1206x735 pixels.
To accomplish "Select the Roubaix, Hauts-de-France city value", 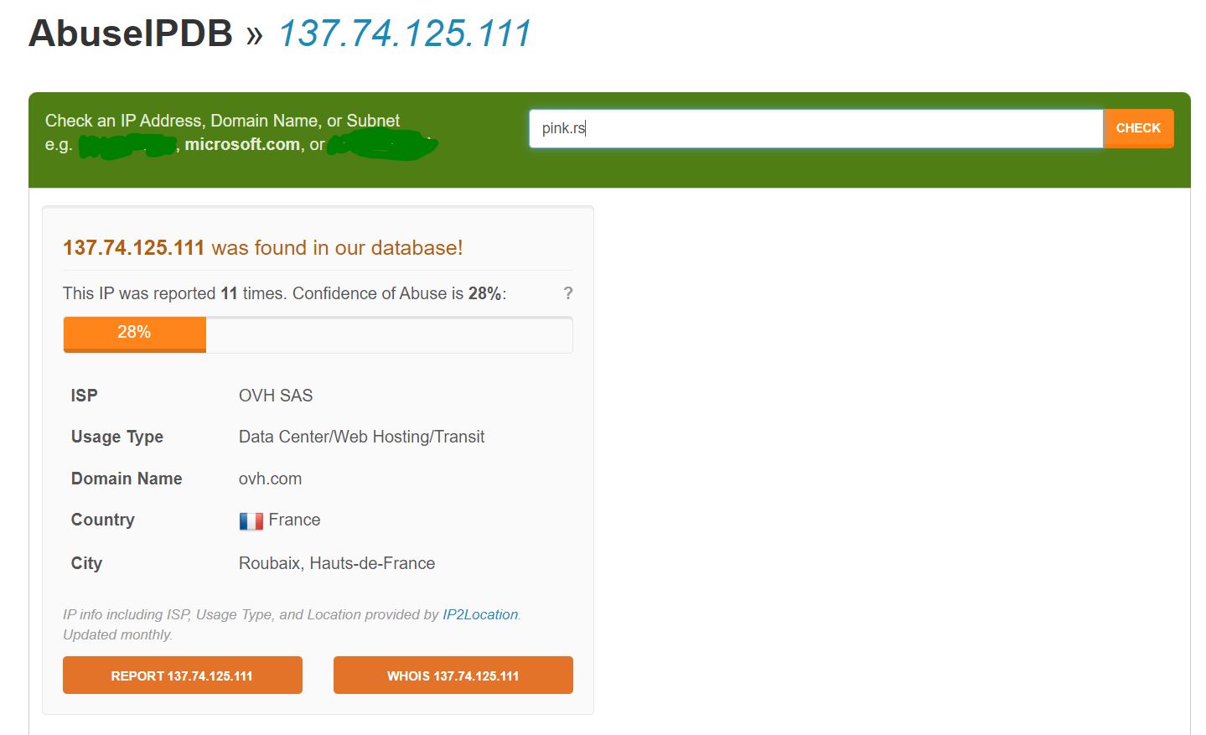I will 337,563.
